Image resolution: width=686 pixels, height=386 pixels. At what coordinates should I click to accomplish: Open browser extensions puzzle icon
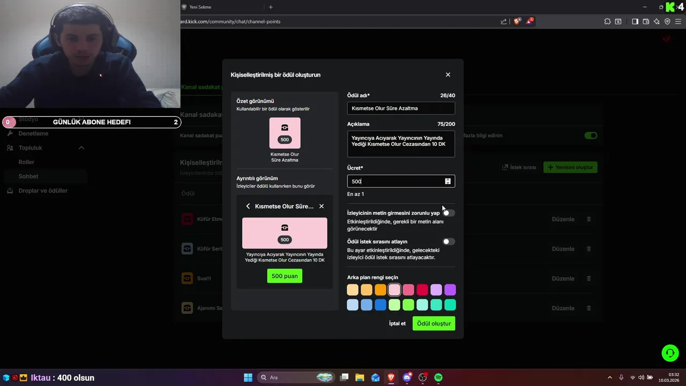point(607,21)
